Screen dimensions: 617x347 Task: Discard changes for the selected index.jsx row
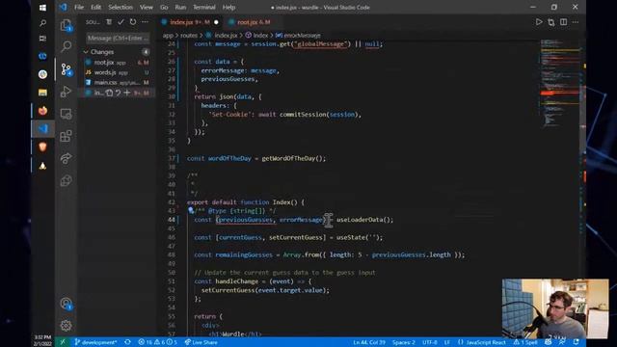point(118,93)
